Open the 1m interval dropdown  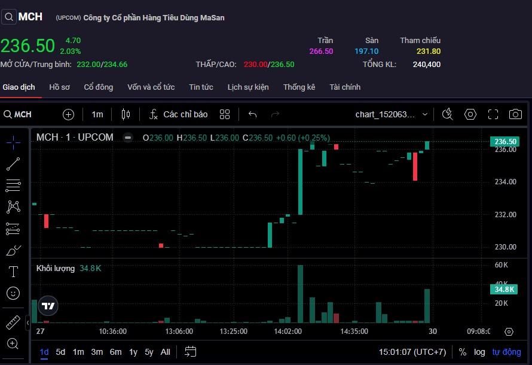coord(97,114)
